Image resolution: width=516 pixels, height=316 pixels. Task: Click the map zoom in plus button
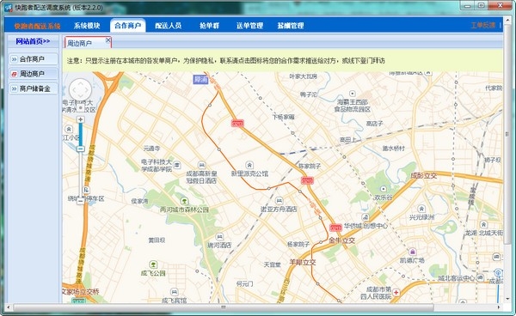pyautogui.click(x=81, y=119)
